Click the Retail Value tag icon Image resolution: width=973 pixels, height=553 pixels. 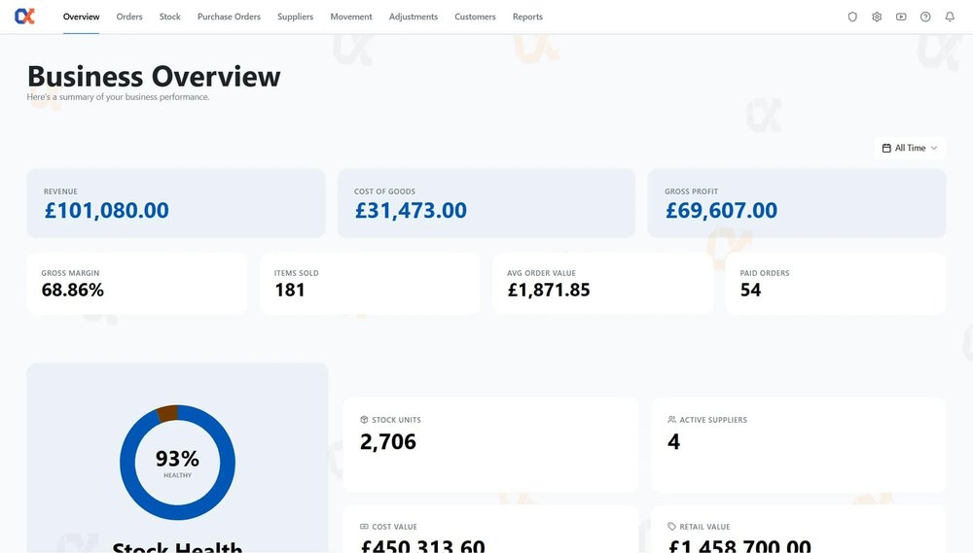click(x=671, y=527)
